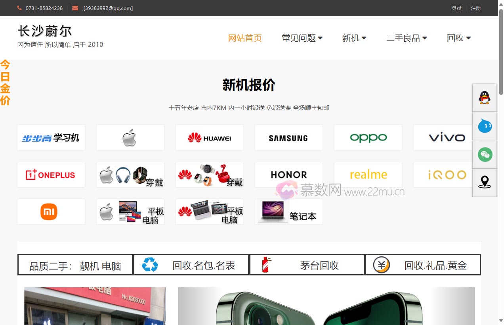Viewport: 504px width, 325px height.
Task: Click the SAMSUNG logo tile
Action: 288,138
